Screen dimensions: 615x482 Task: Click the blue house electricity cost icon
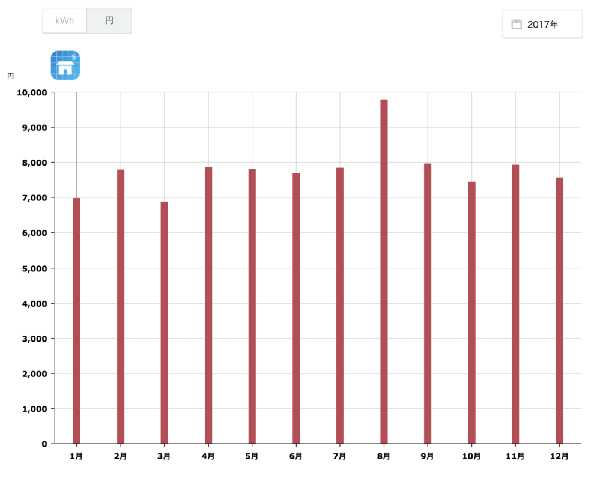(x=65, y=65)
